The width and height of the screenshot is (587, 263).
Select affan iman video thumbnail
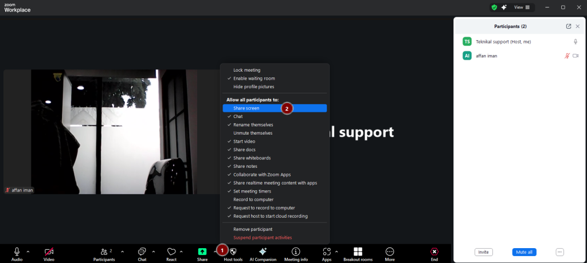[x=100, y=132]
